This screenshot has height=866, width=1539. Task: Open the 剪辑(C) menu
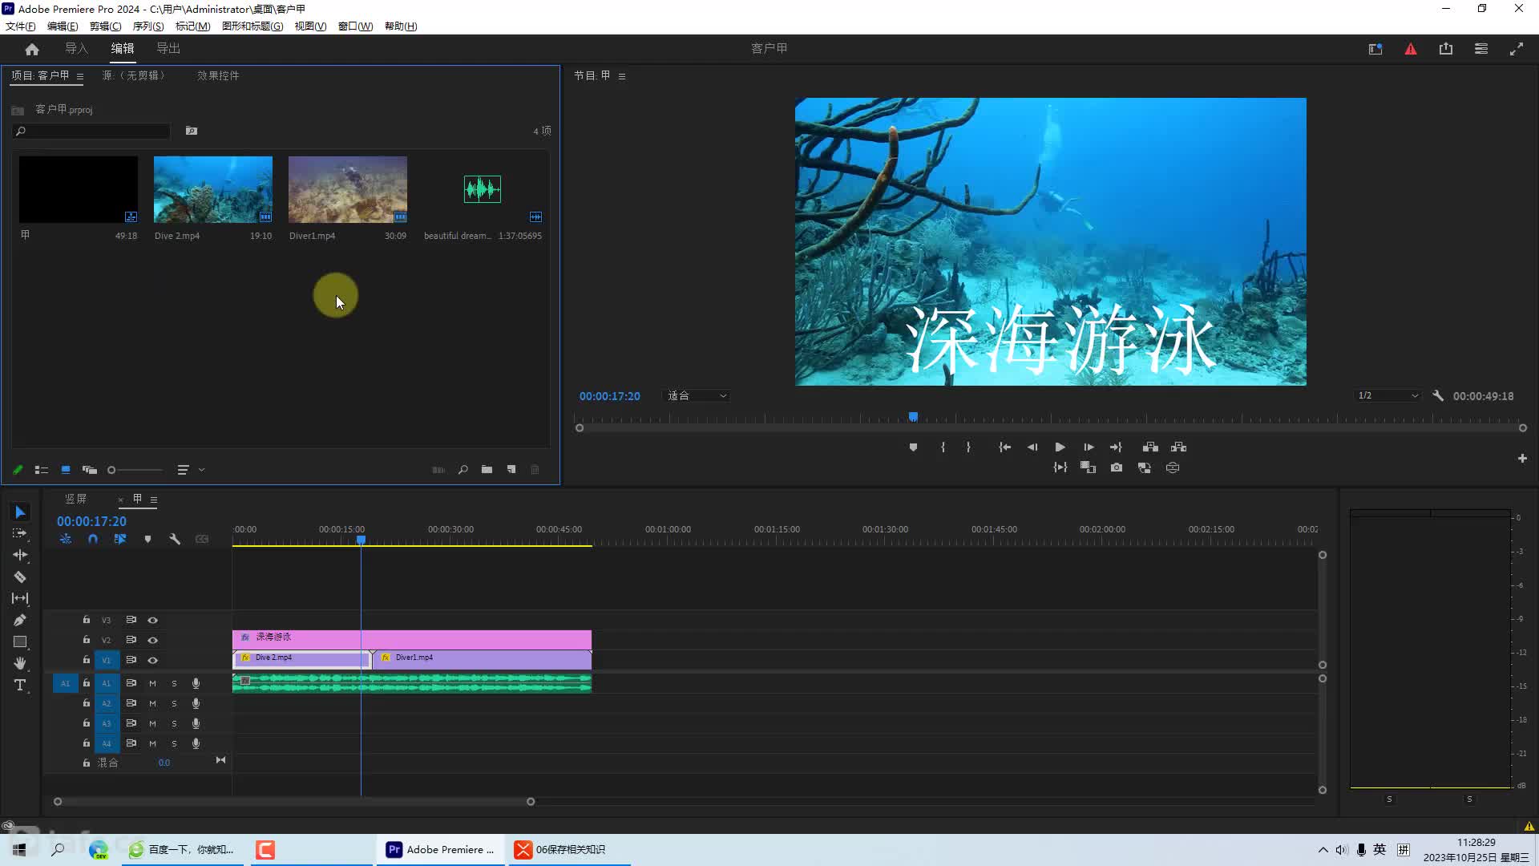pos(105,26)
